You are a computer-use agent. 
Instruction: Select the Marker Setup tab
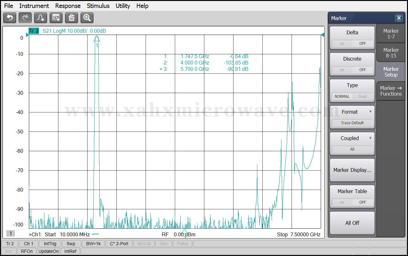[x=391, y=72]
